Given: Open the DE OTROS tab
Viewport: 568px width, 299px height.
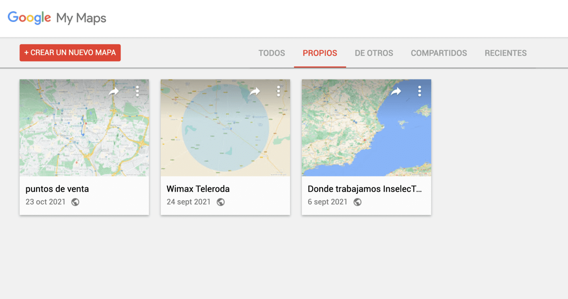Looking at the screenshot, I should click(x=374, y=53).
